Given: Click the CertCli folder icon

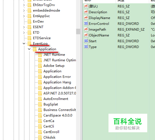Looking at the screenshot, I should tap(40, 126).
